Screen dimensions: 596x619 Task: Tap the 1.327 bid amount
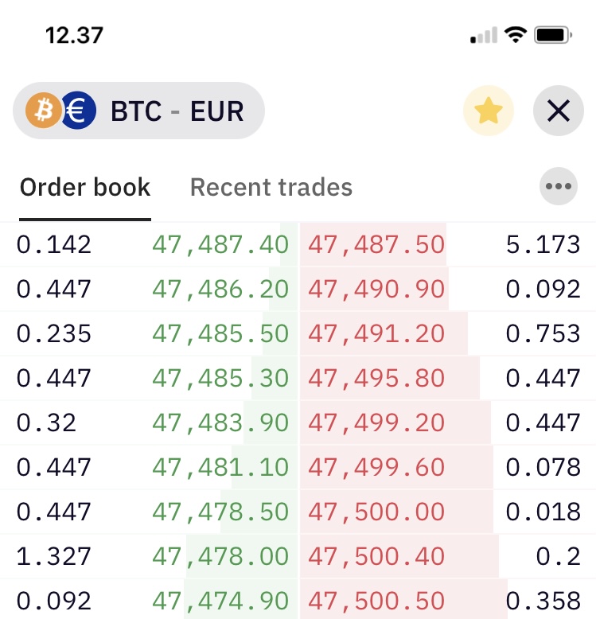click(x=53, y=556)
